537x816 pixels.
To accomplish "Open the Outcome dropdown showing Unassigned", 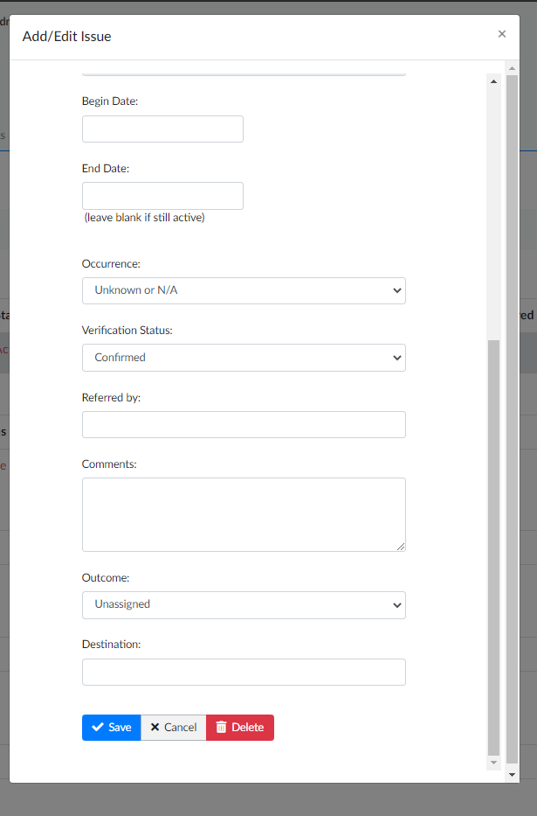I will (x=244, y=604).
